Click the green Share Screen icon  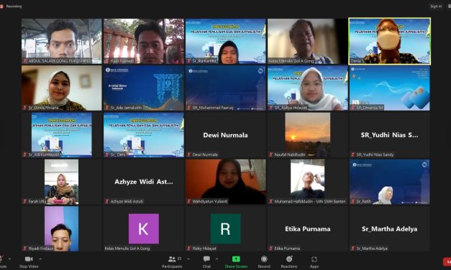click(236, 259)
